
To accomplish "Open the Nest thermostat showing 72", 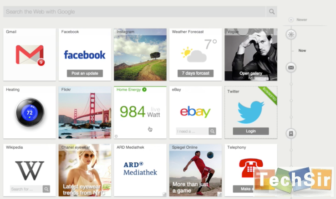I will pos(30,112).
